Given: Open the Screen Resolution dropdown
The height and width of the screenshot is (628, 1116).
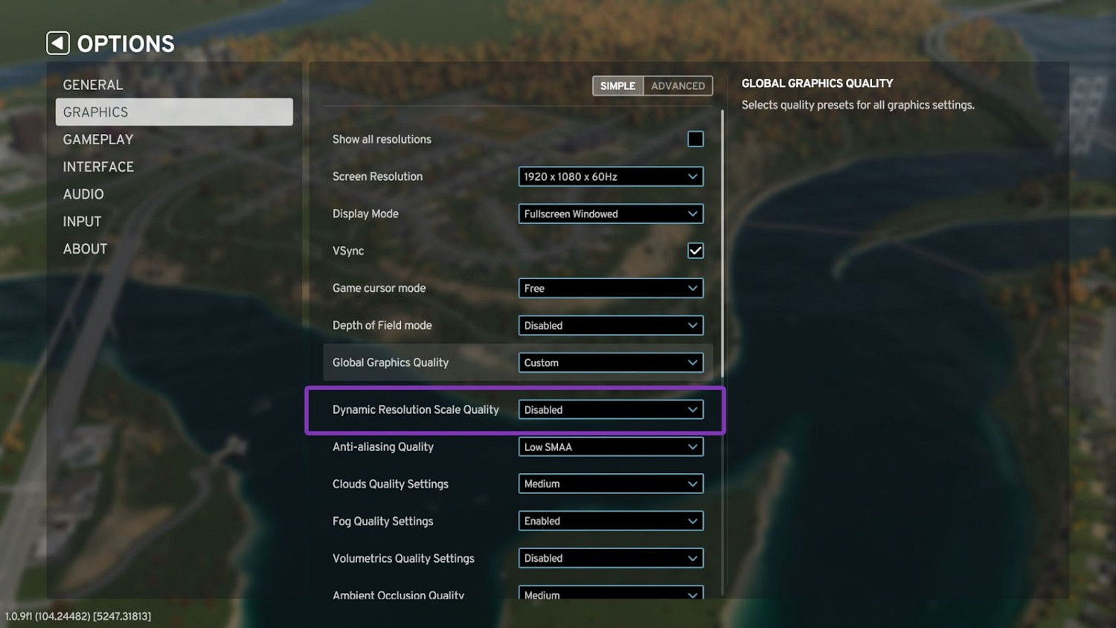Looking at the screenshot, I should coord(610,176).
